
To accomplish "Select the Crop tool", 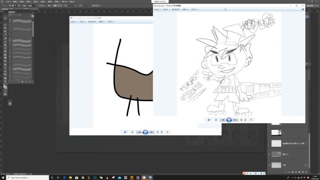I will tap(5, 31).
